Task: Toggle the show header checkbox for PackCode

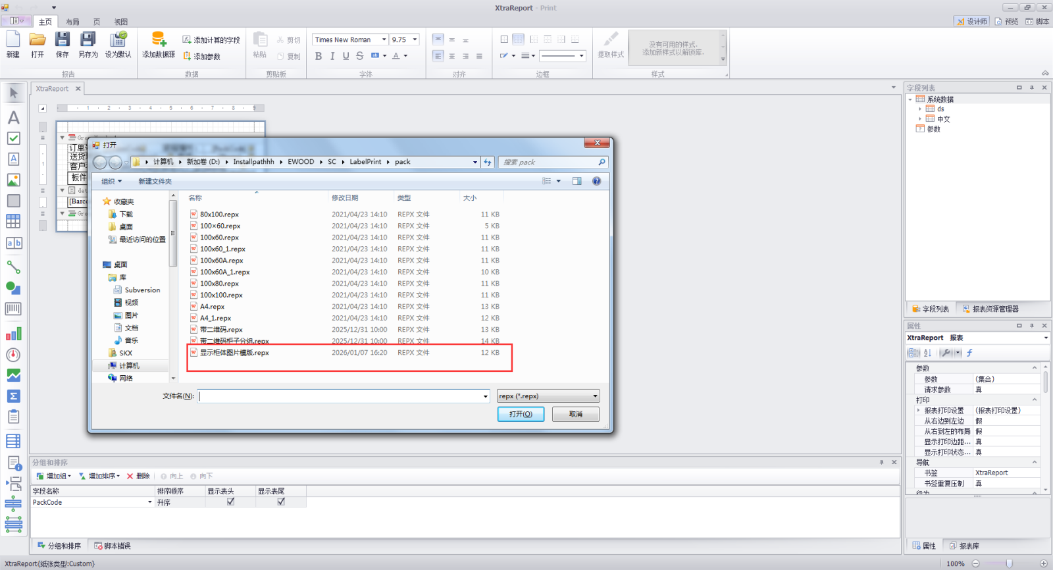Action: pyautogui.click(x=230, y=502)
